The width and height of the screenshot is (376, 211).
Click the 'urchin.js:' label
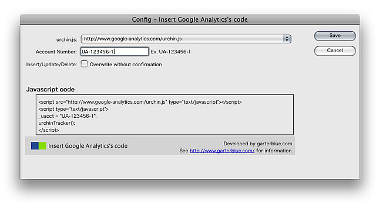click(x=66, y=39)
